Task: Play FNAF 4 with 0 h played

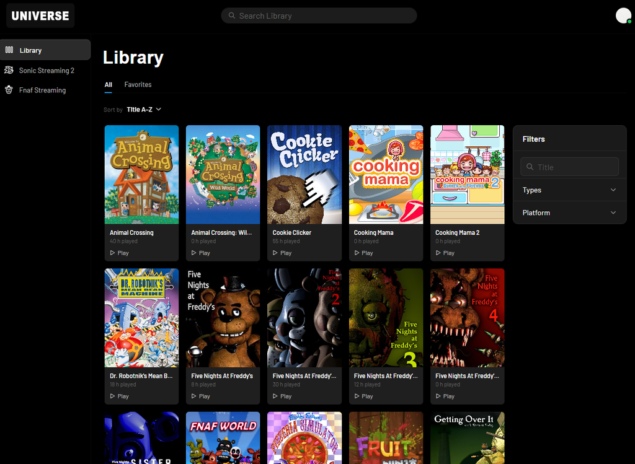Action: pyautogui.click(x=445, y=396)
